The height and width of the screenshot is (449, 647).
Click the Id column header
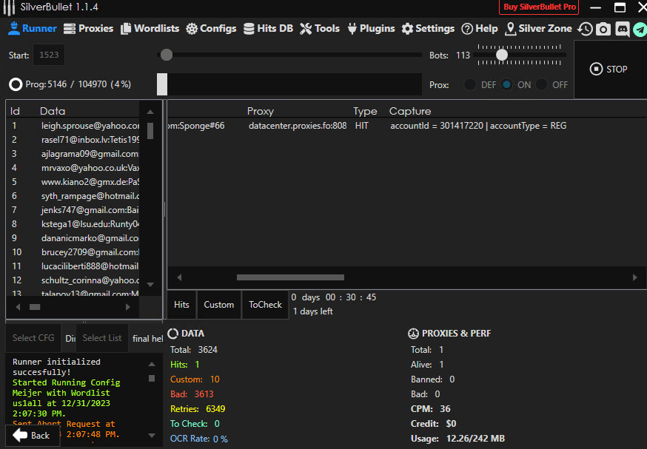pyautogui.click(x=16, y=111)
